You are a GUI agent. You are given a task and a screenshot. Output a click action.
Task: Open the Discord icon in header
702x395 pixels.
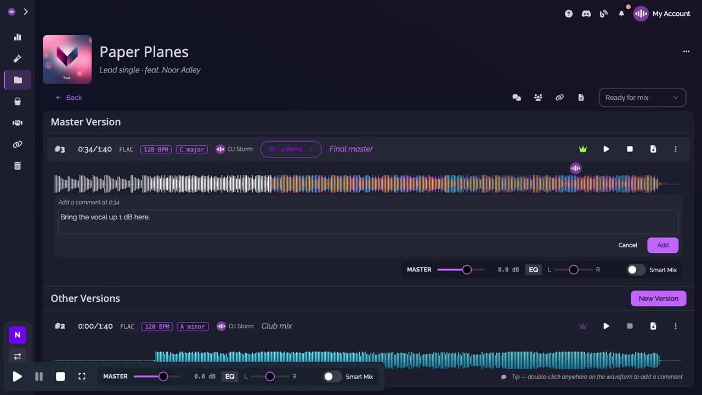[x=586, y=14]
